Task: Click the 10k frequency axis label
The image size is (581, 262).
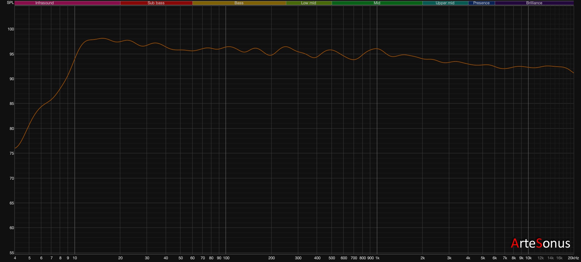Action: [x=528, y=258]
